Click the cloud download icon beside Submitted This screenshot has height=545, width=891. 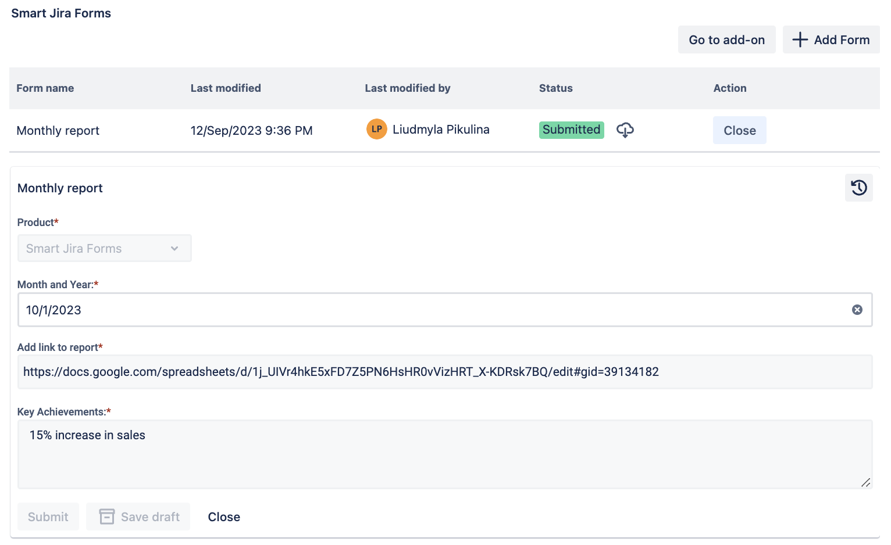pyautogui.click(x=625, y=130)
